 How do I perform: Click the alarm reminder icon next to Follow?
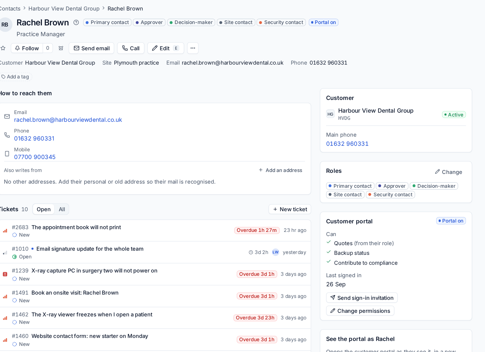[61, 48]
